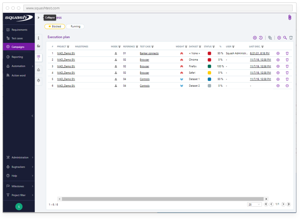The image size is (306, 222).
Task: Click the red status swatch for Chrome
Action: pos(209,60)
